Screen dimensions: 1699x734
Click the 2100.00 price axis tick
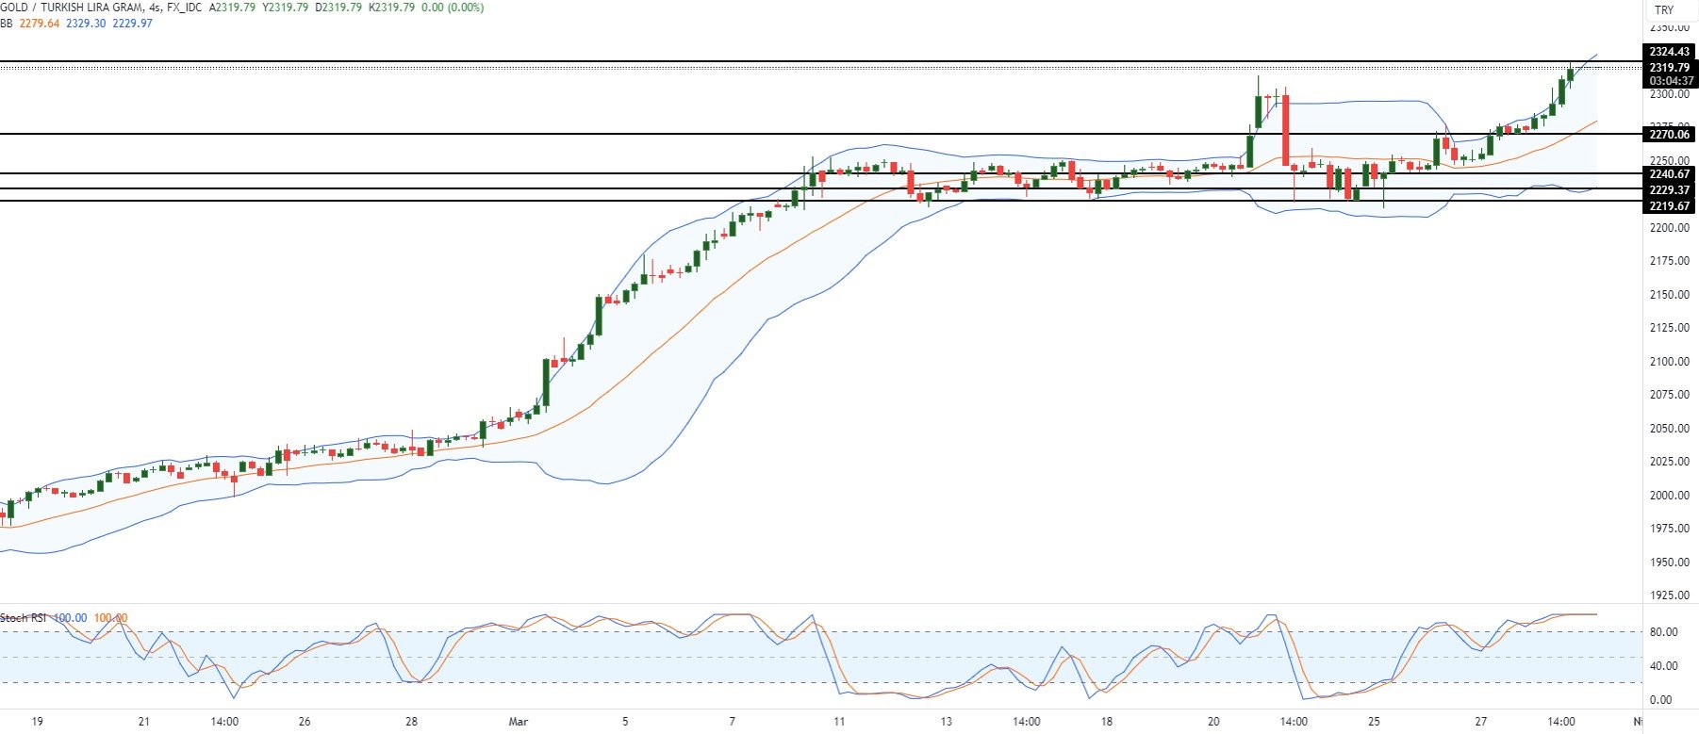(x=1670, y=362)
